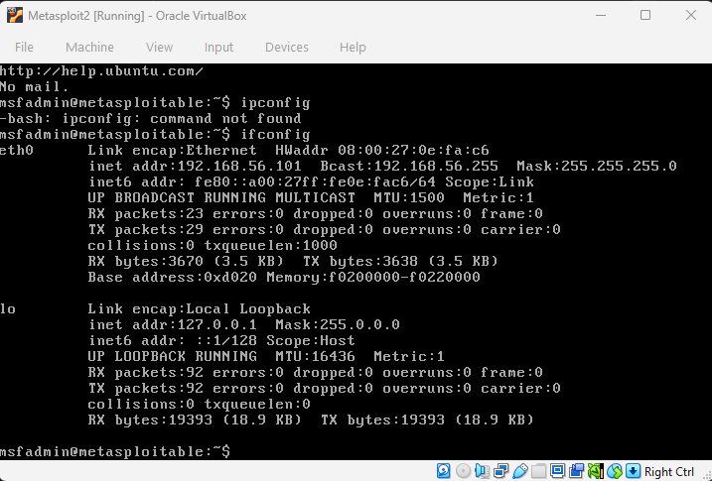Click the 'RX packets:23' text
Screen dimensions: 712x481
coord(146,213)
